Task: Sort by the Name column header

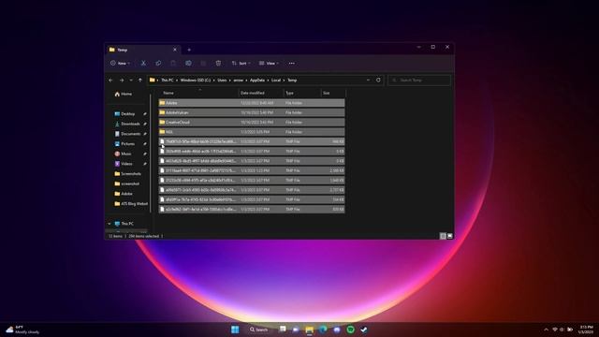Action: 199,93
